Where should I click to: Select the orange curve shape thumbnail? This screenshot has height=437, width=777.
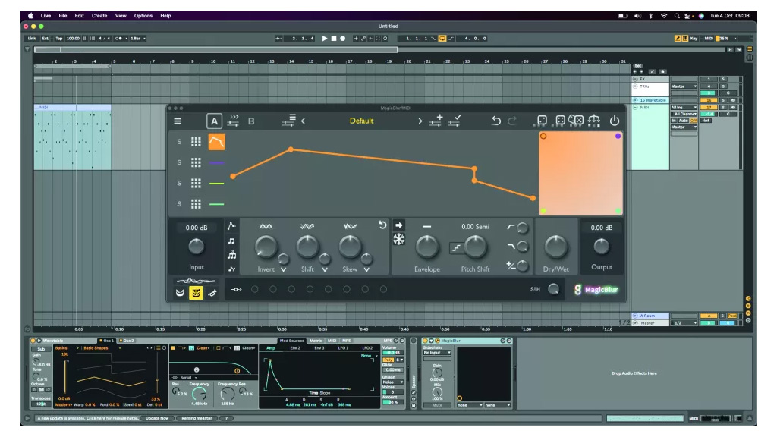click(216, 142)
